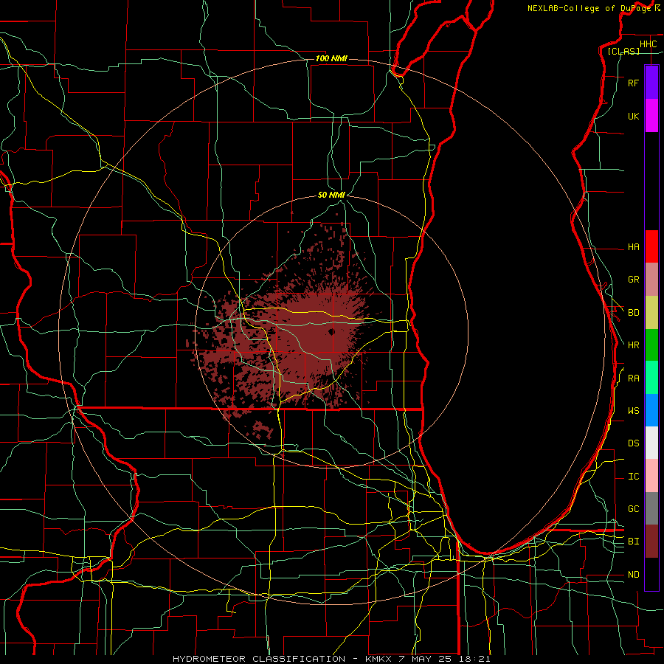
Task: Click the KMKX radar site center dot
Action: point(331,331)
